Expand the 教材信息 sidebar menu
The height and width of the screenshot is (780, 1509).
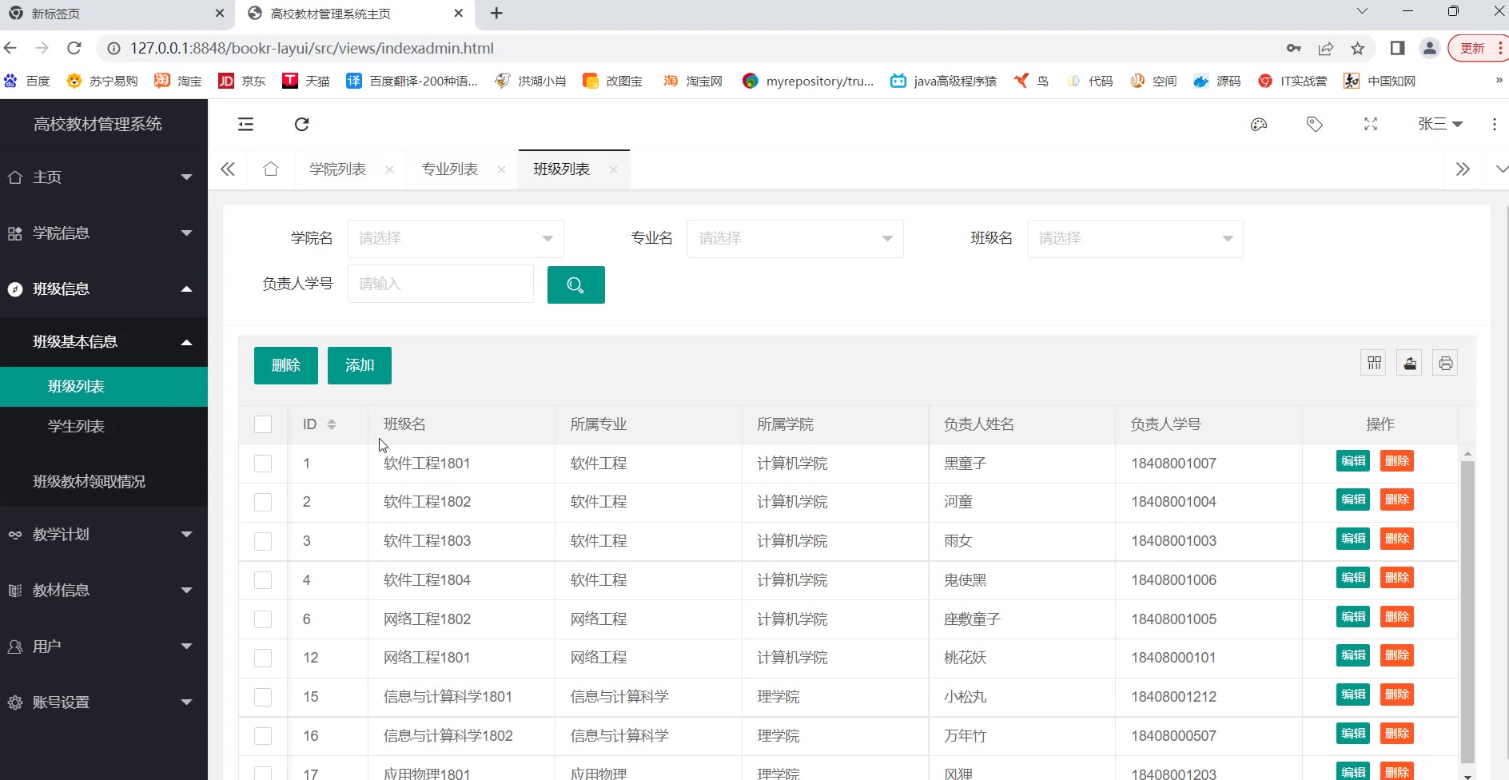pos(104,591)
